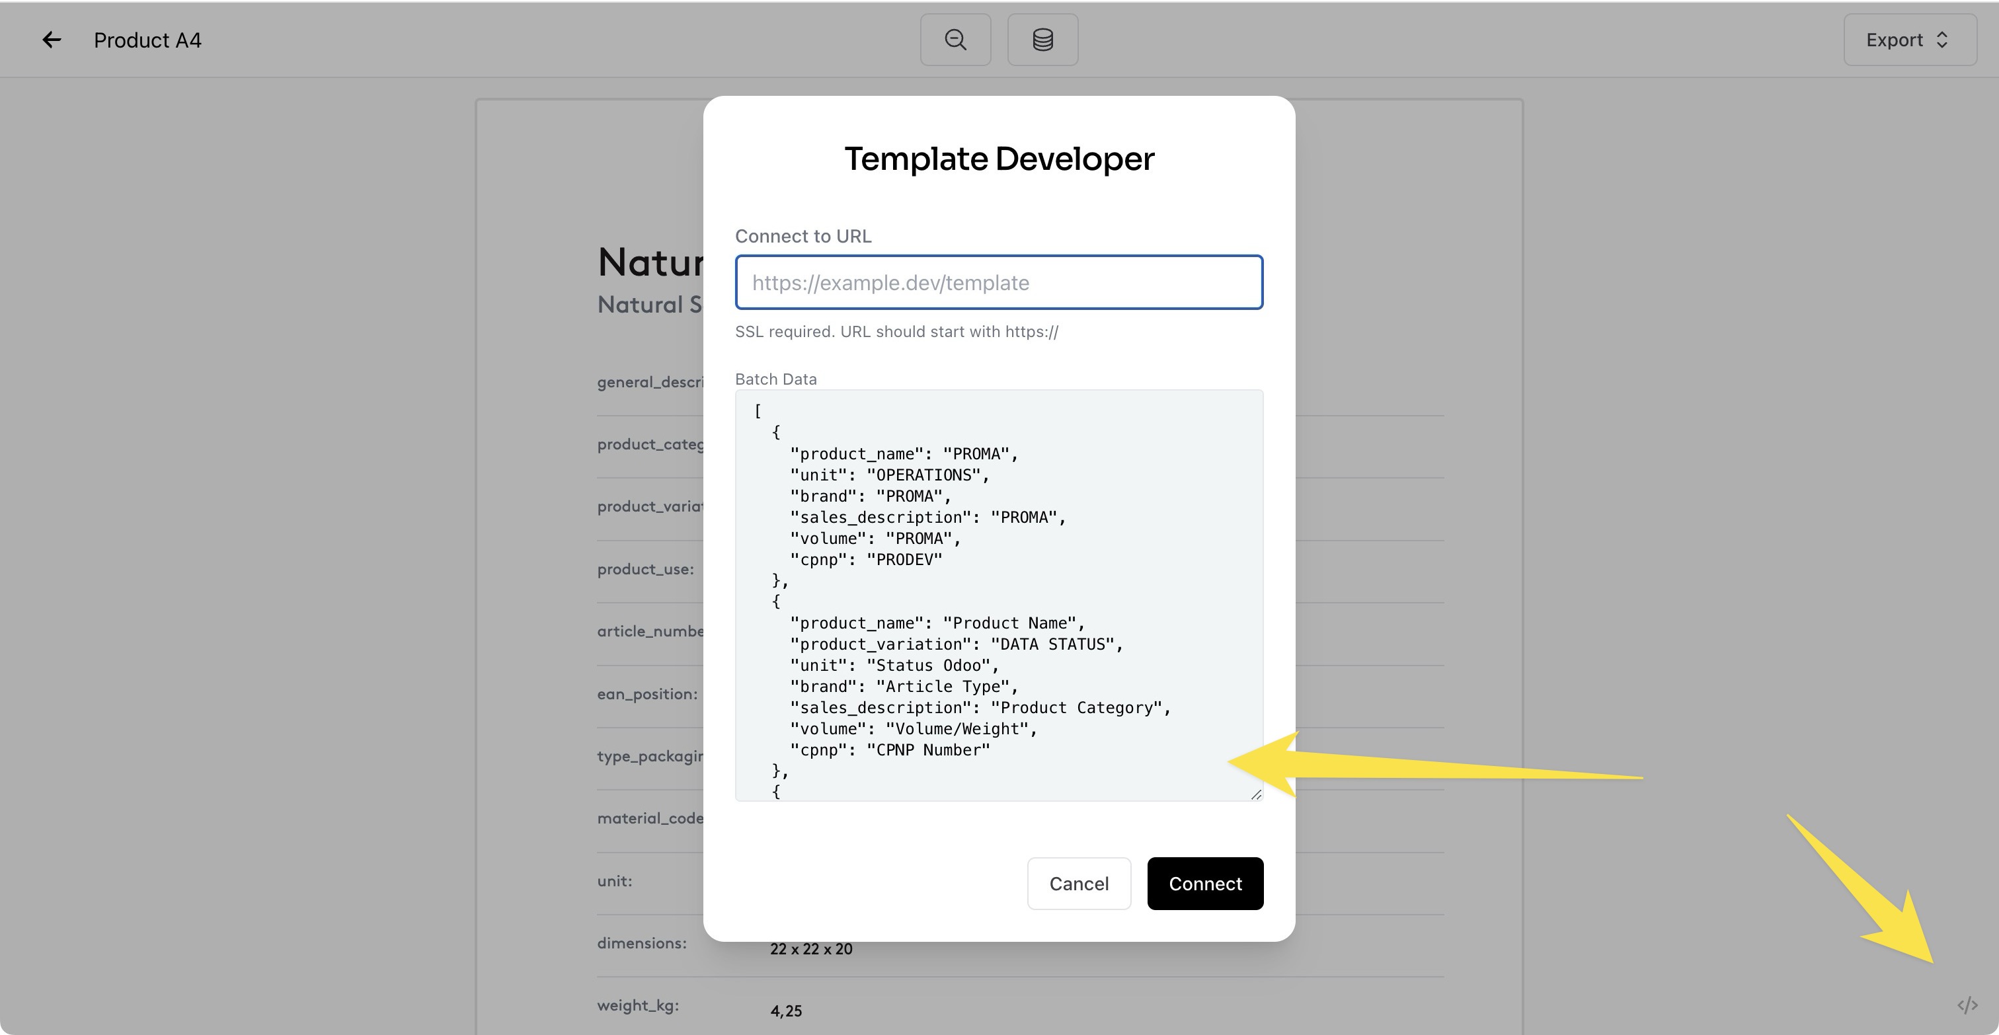Click the Template Developer heading

coord(999,158)
